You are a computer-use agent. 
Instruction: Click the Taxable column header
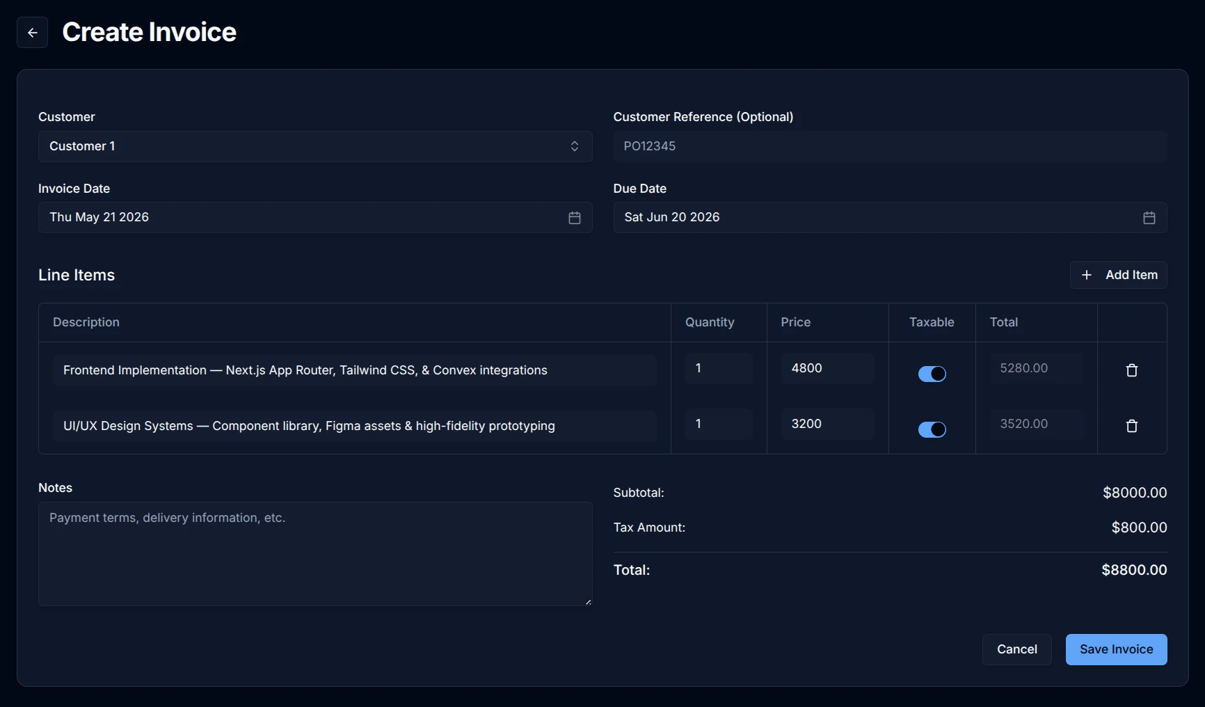click(x=932, y=322)
